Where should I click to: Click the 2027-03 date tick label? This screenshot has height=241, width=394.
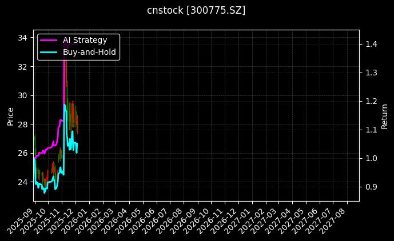[x=265, y=219]
